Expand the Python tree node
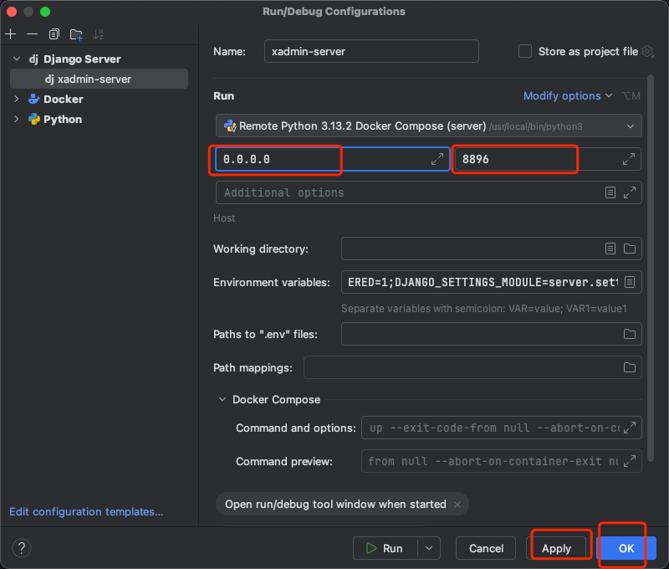The width and height of the screenshot is (669, 569). pyautogui.click(x=17, y=119)
